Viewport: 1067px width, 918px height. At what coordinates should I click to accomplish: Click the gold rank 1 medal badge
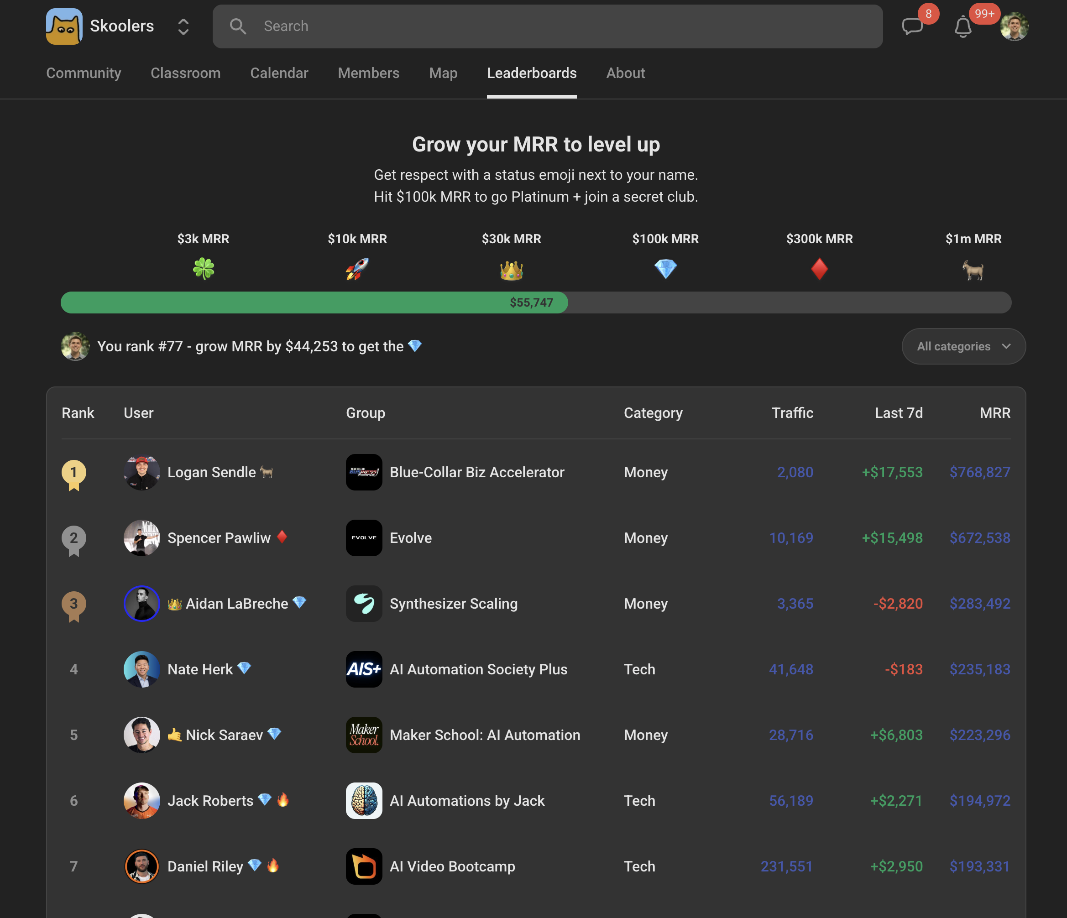[x=73, y=475]
